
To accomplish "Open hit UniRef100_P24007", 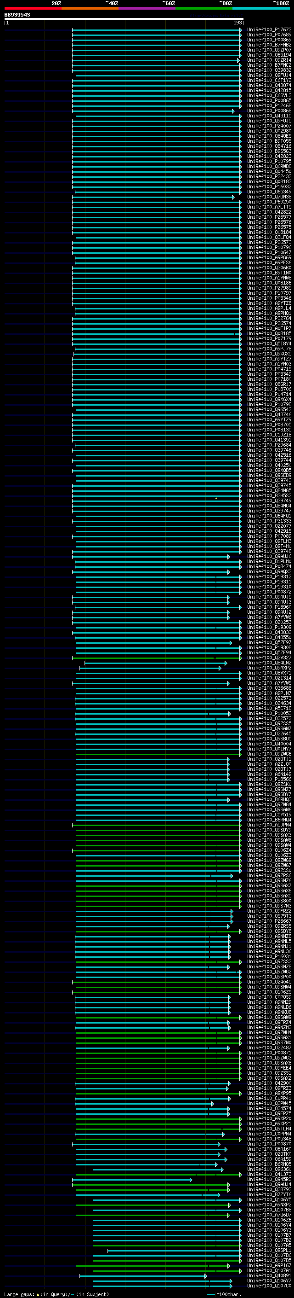I will click(x=269, y=126).
